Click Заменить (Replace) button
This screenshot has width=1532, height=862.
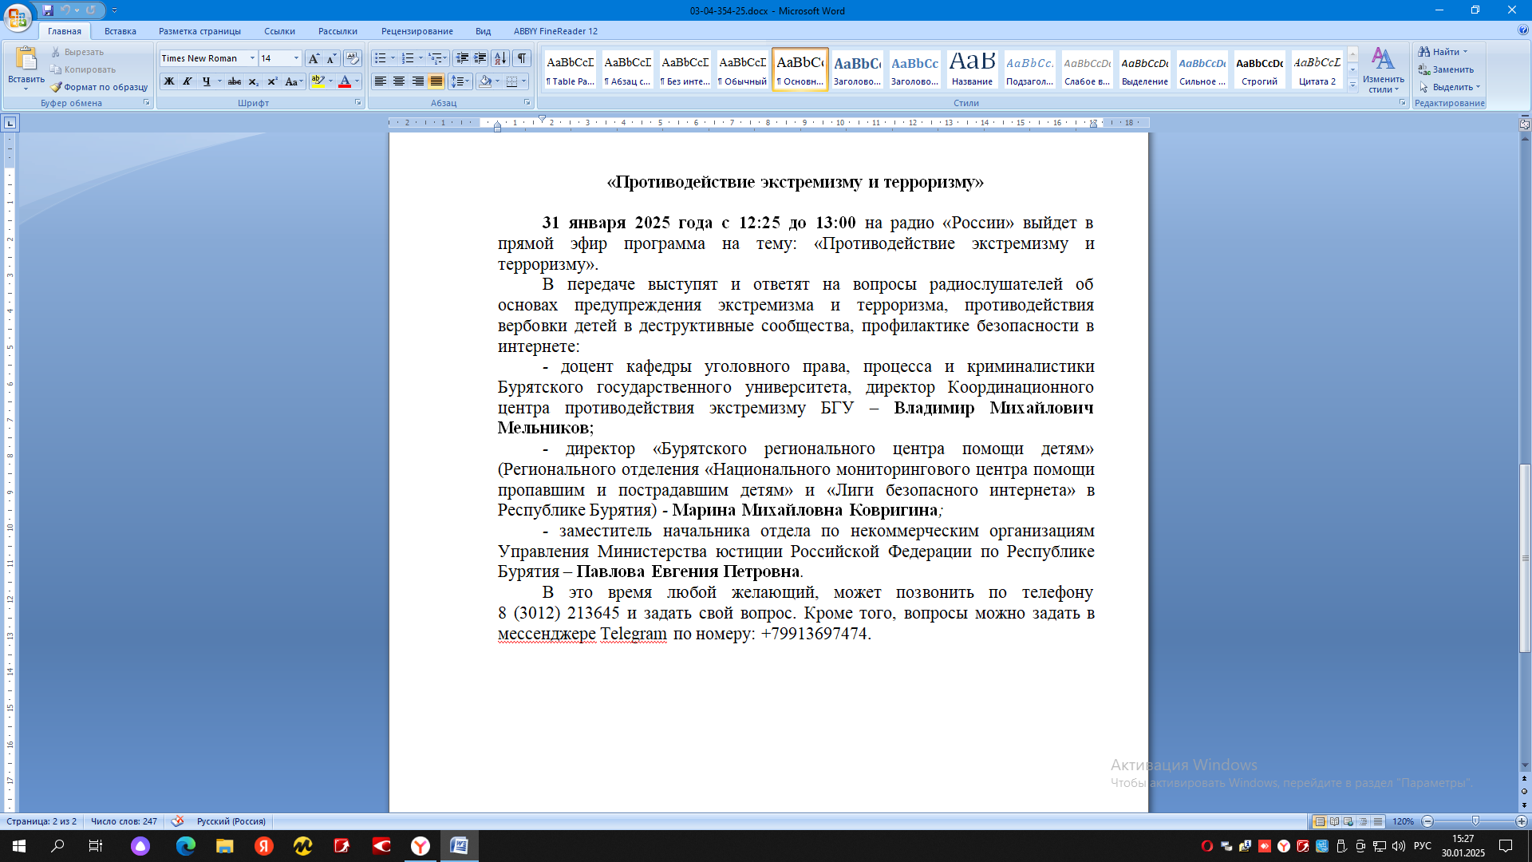[x=1446, y=69]
